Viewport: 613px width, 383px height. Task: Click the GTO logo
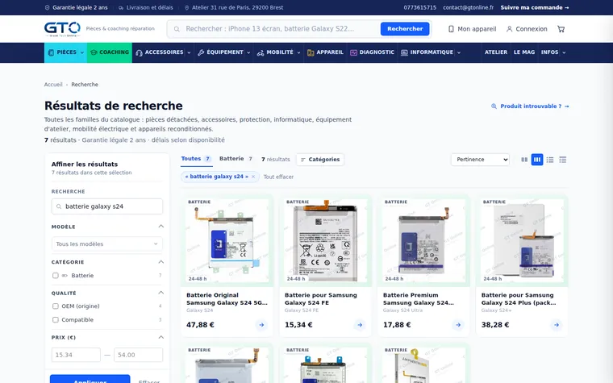(x=62, y=29)
